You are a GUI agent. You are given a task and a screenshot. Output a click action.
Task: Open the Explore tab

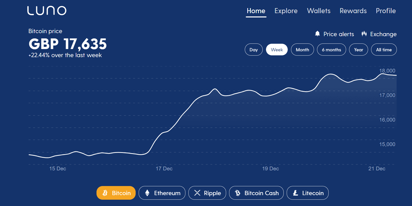(286, 11)
